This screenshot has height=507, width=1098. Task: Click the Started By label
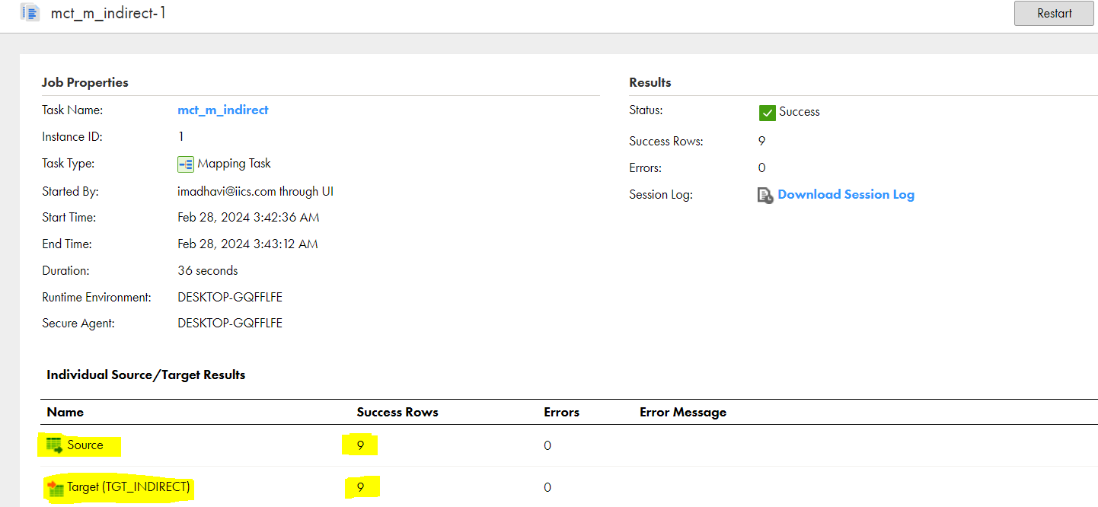70,191
